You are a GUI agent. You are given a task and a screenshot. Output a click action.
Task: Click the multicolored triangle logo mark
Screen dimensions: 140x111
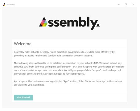(43, 22)
